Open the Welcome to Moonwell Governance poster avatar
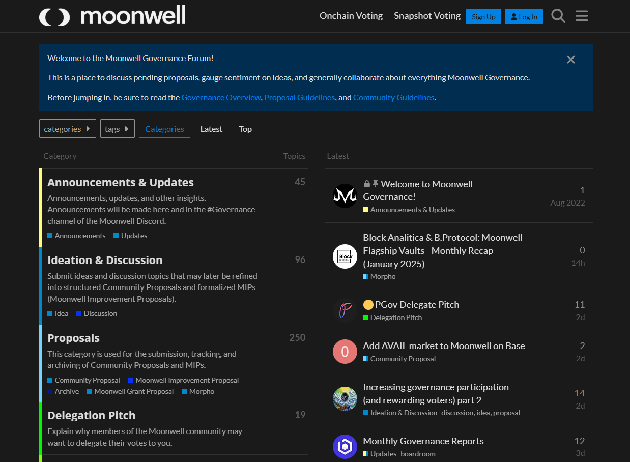The width and height of the screenshot is (630, 462). tap(345, 196)
